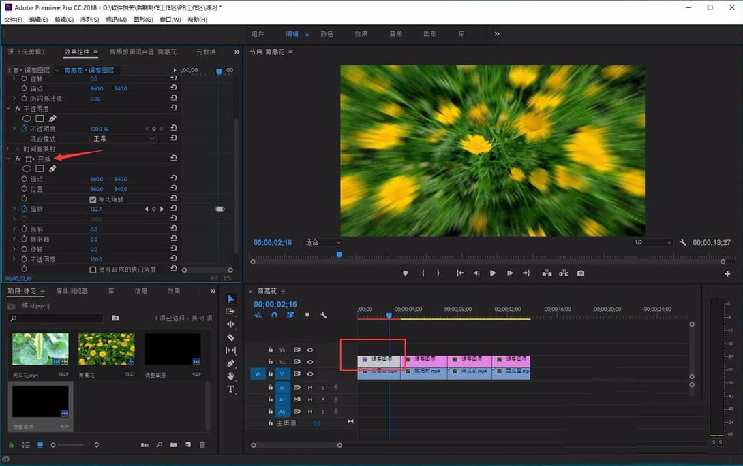Select the Ripple Edit tool
The width and height of the screenshot is (743, 466).
click(x=230, y=324)
